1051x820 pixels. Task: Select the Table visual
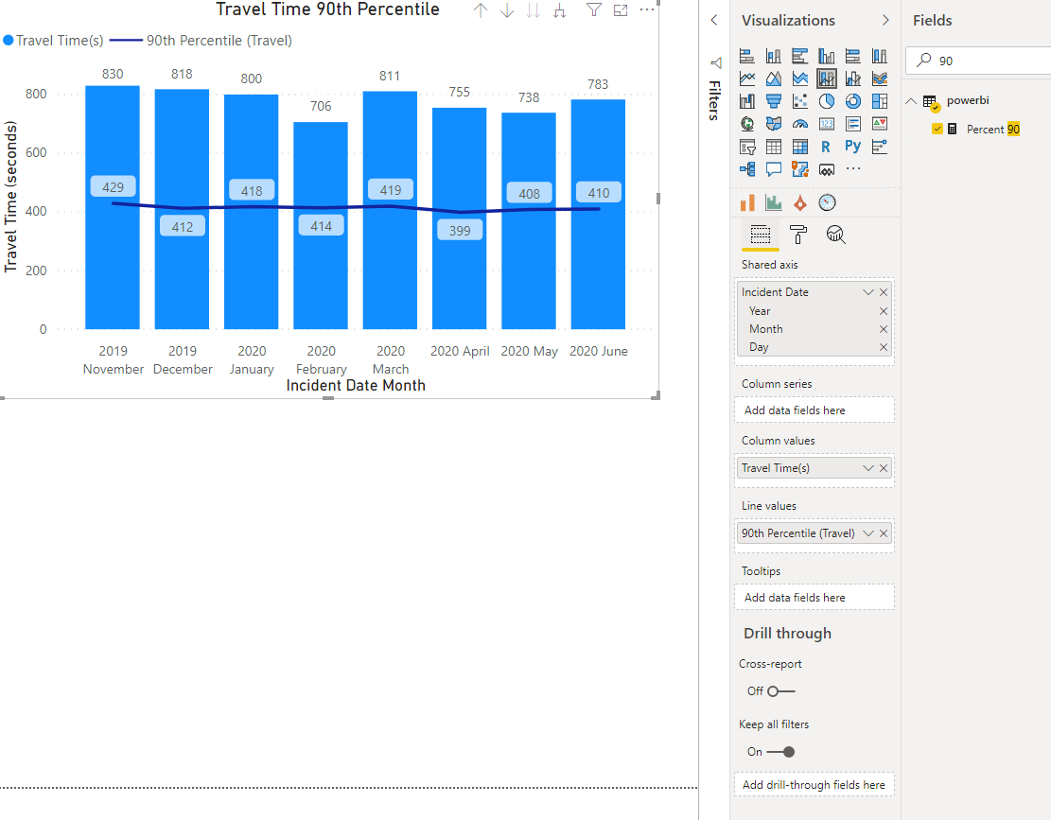(774, 147)
